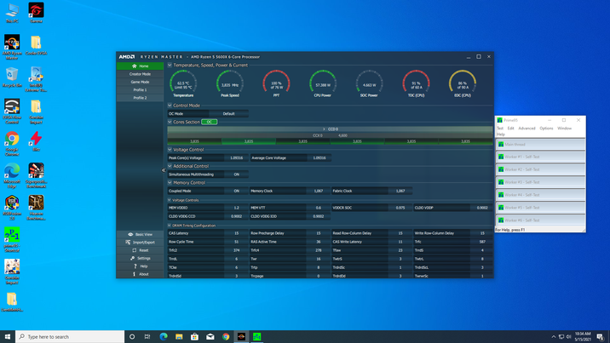Click the Memory Clock value field

click(x=319, y=192)
